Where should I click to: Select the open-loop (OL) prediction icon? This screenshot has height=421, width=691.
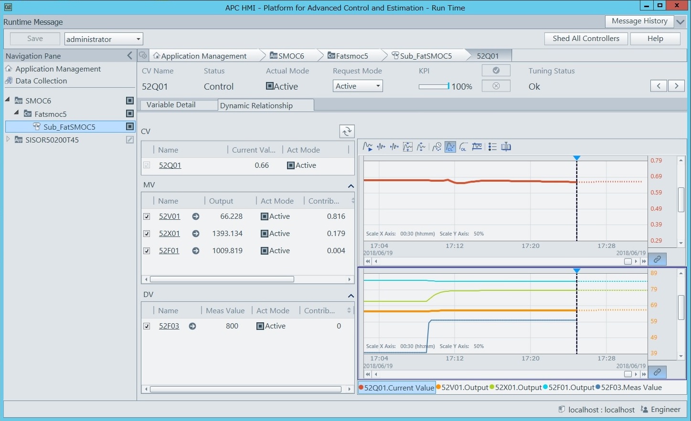463,147
